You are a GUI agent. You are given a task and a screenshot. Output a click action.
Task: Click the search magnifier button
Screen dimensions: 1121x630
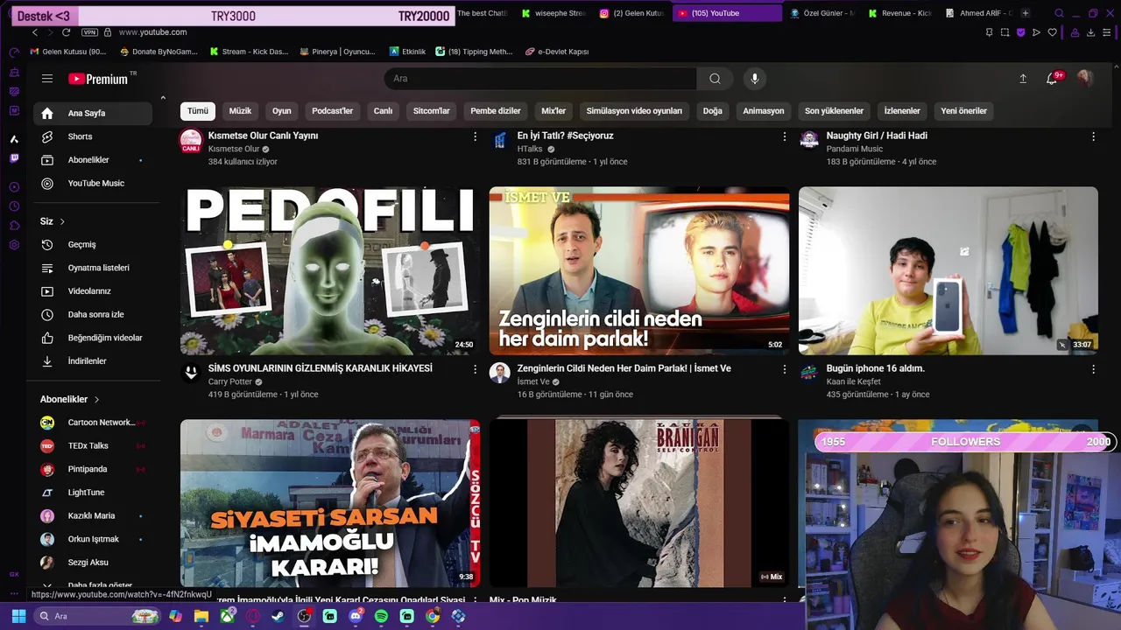click(x=715, y=79)
